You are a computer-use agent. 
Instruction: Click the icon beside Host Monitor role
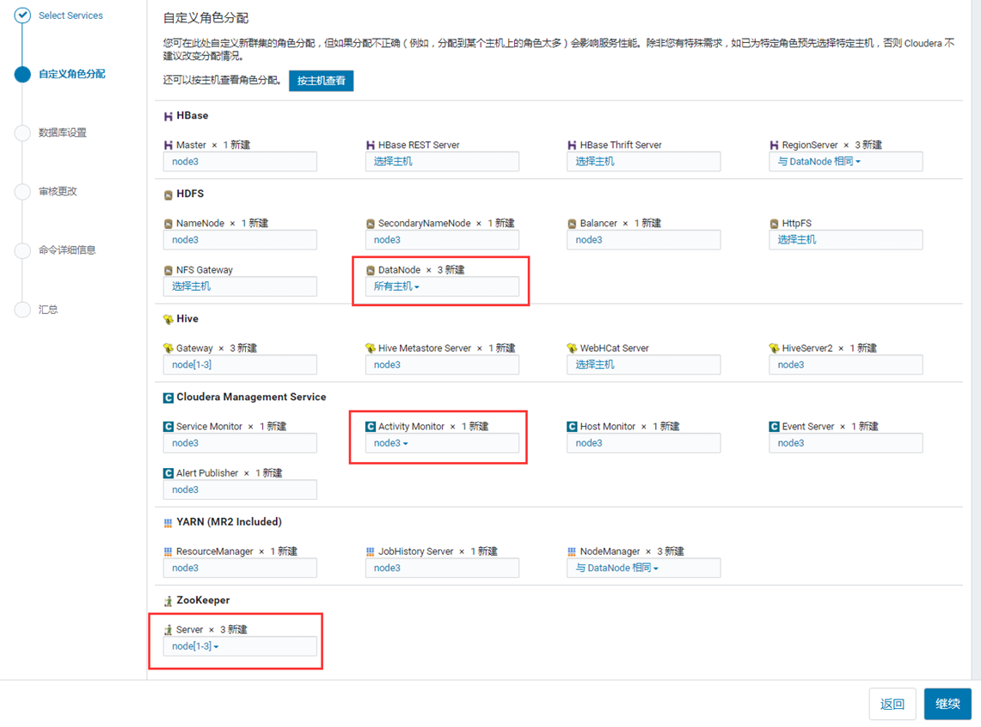pos(571,427)
